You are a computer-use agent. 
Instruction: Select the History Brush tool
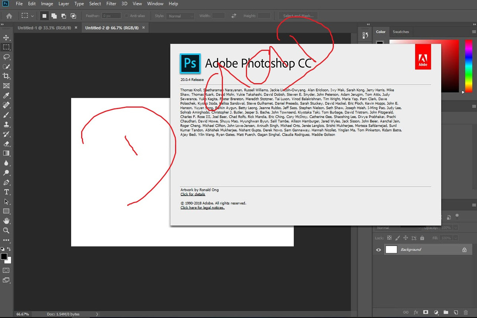click(x=6, y=134)
